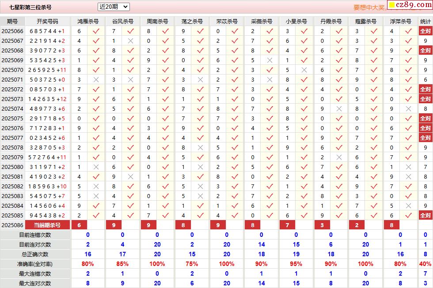This screenshot has height=288, width=433.
Task: Click the X mark for 荡之 in row 2025078
Action: pyautogui.click(x=200, y=148)
